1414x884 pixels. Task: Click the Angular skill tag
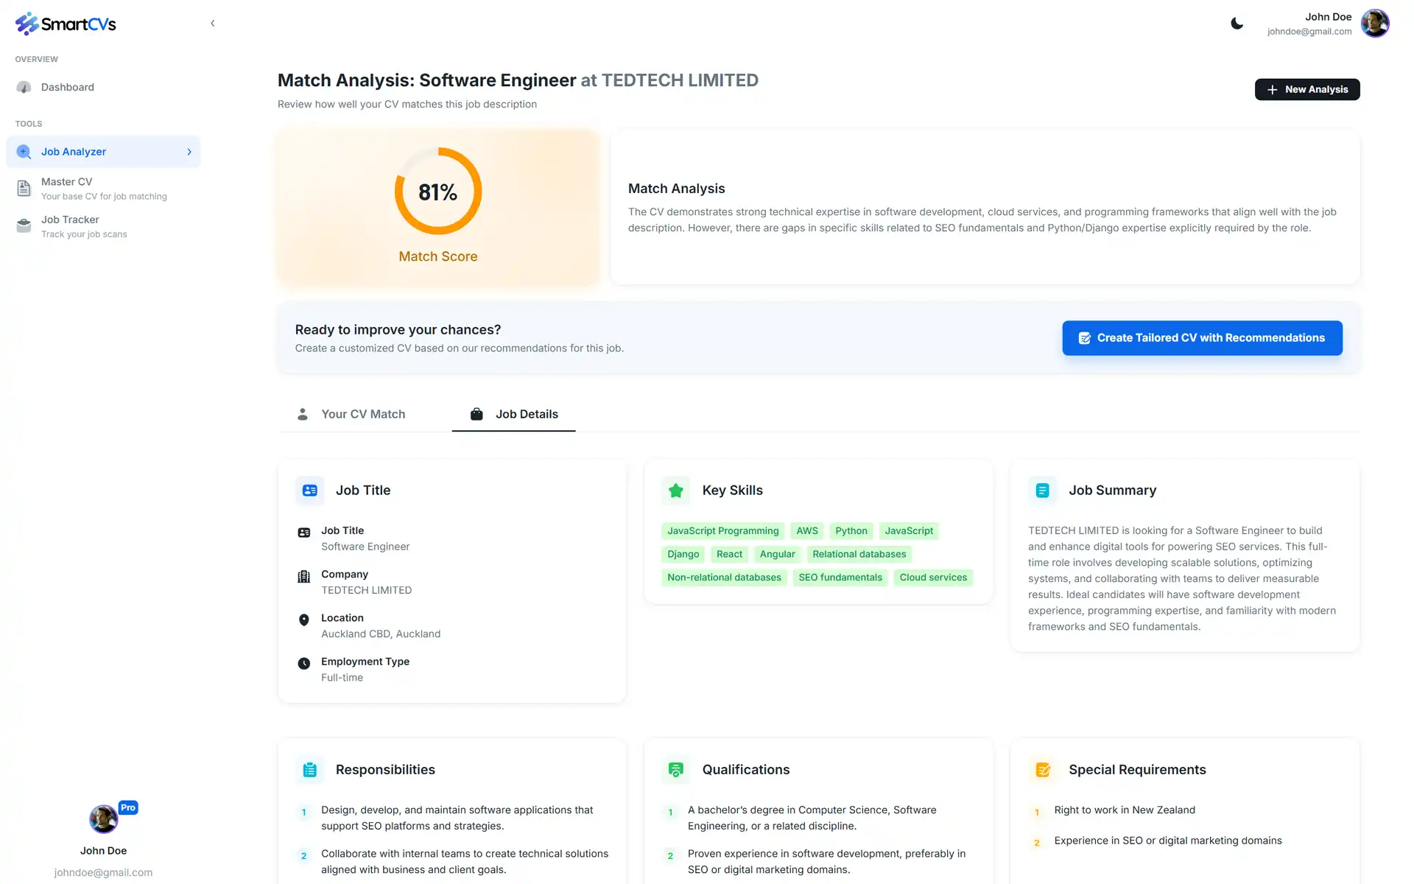coord(778,555)
